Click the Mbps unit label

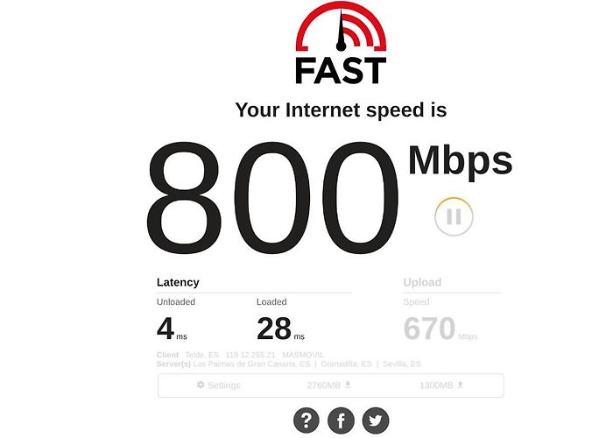click(460, 161)
